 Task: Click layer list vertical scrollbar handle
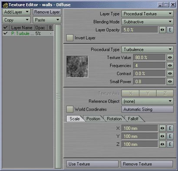click(58, 96)
